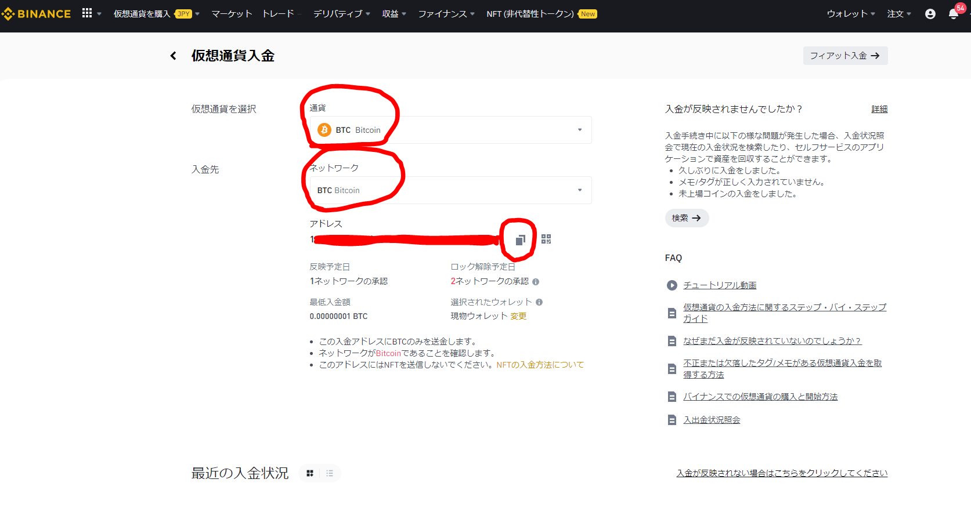Image resolution: width=971 pixels, height=508 pixels.
Task: Open the notifications bell icon
Action: [x=953, y=14]
